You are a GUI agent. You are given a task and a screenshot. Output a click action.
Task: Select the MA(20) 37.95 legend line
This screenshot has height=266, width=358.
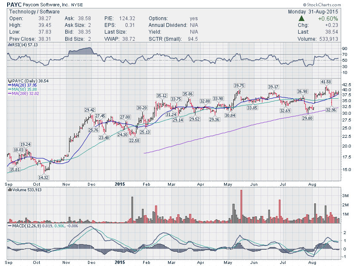coord(22,85)
